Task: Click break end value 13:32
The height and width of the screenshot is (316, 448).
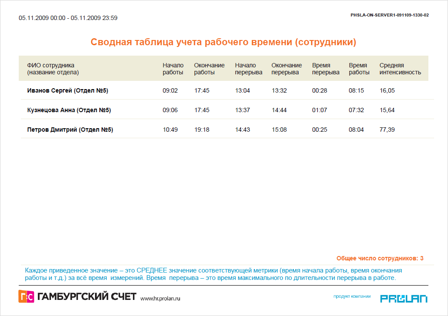Action: 279,90
